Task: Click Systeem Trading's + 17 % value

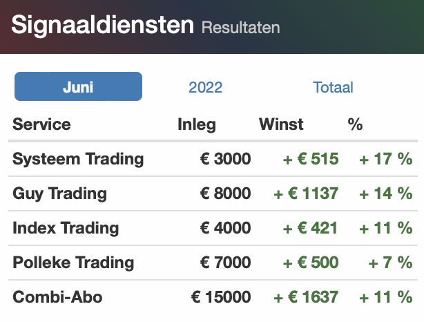Action: tap(385, 159)
